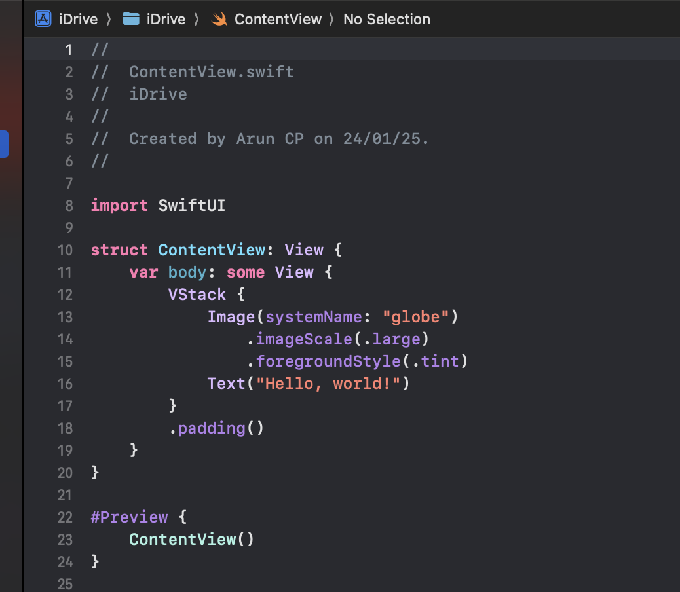Click line number 22 in the gutter
Image resolution: width=680 pixels, height=592 pixels.
[65, 517]
